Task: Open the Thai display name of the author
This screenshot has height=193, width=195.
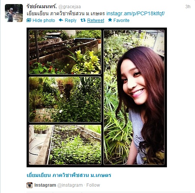Action: tap(42, 6)
